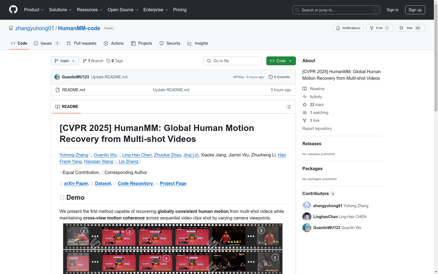Open the Insights tab

(x=198, y=43)
